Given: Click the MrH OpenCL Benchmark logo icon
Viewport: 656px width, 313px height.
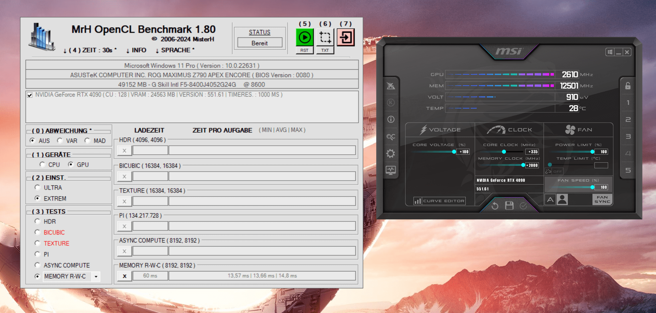Looking at the screenshot, I should pos(42,37).
